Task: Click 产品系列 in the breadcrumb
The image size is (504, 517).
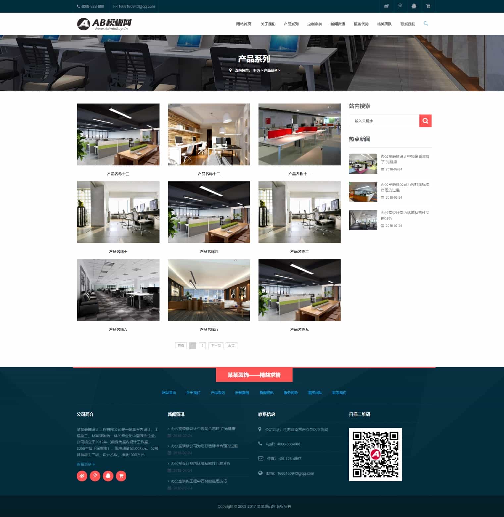Action: coord(271,70)
